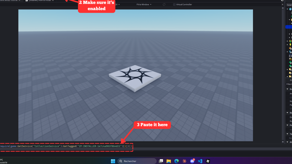Click the disabled rotate icon beside Virtual Controller
This screenshot has height=164, width=292.
(x=164, y=5)
